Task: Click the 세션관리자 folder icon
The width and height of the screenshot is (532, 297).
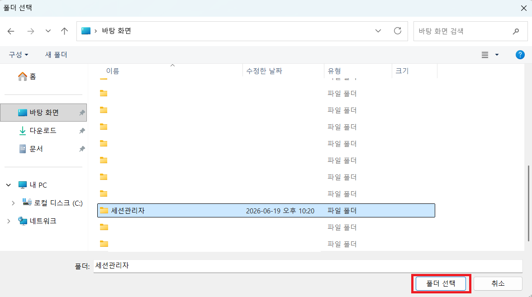Action: click(104, 211)
